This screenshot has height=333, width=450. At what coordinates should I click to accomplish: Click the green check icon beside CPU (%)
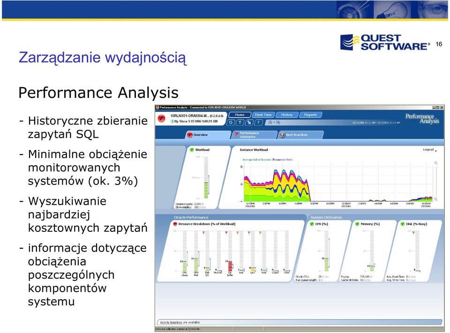[x=312, y=224]
